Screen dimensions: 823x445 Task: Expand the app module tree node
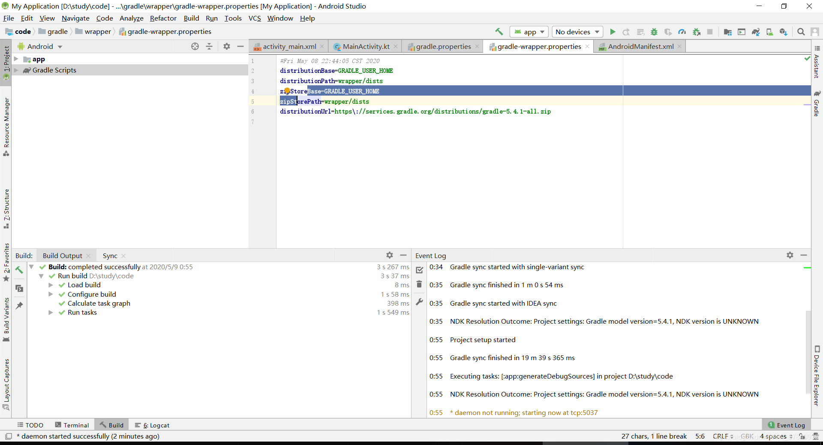[x=16, y=59]
